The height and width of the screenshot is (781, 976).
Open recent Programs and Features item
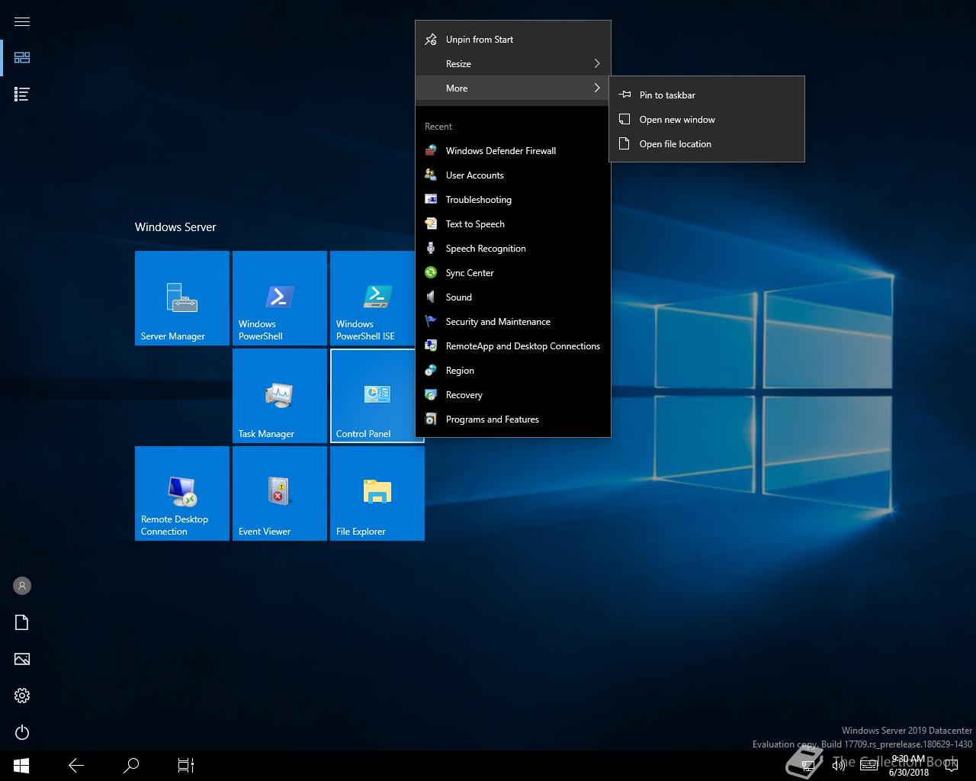pos(513,419)
